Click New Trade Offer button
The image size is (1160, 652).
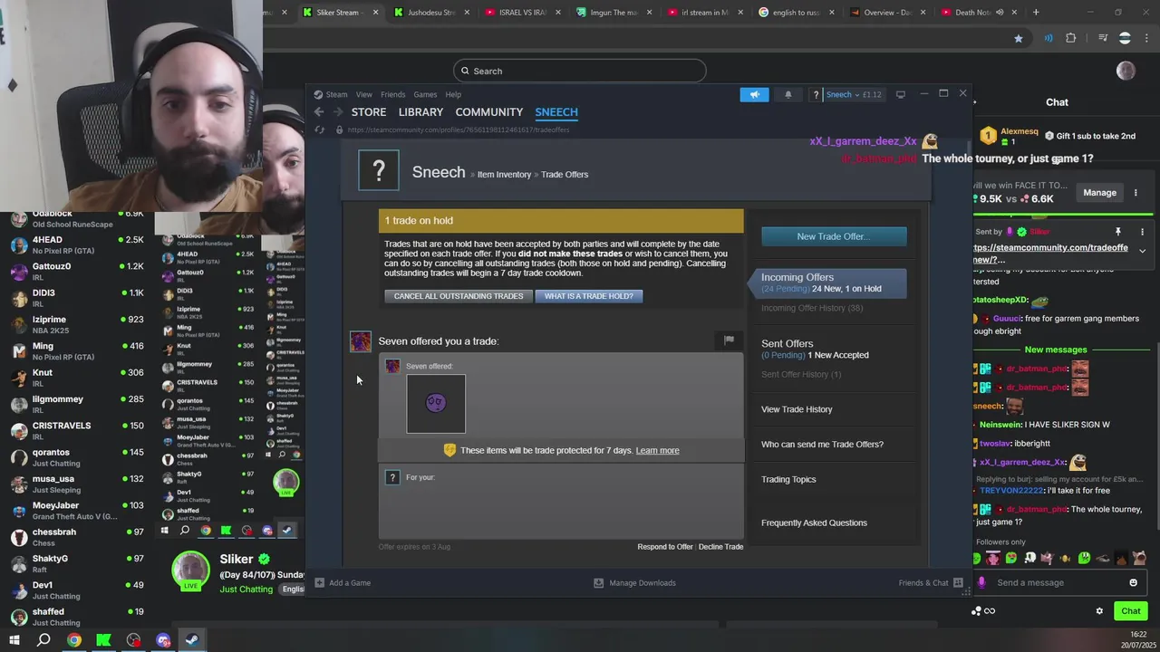(834, 236)
